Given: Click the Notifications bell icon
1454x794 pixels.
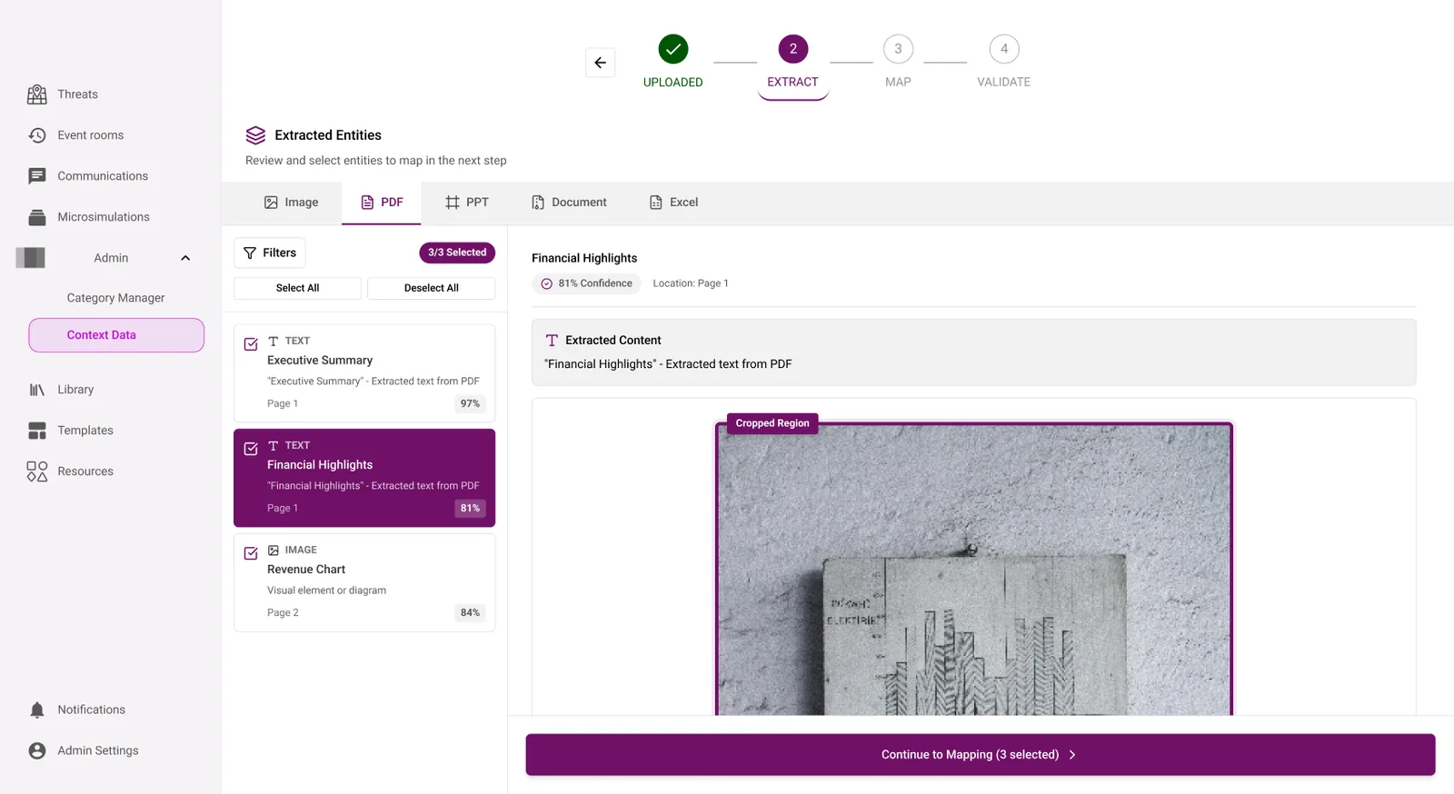Looking at the screenshot, I should 37,710.
